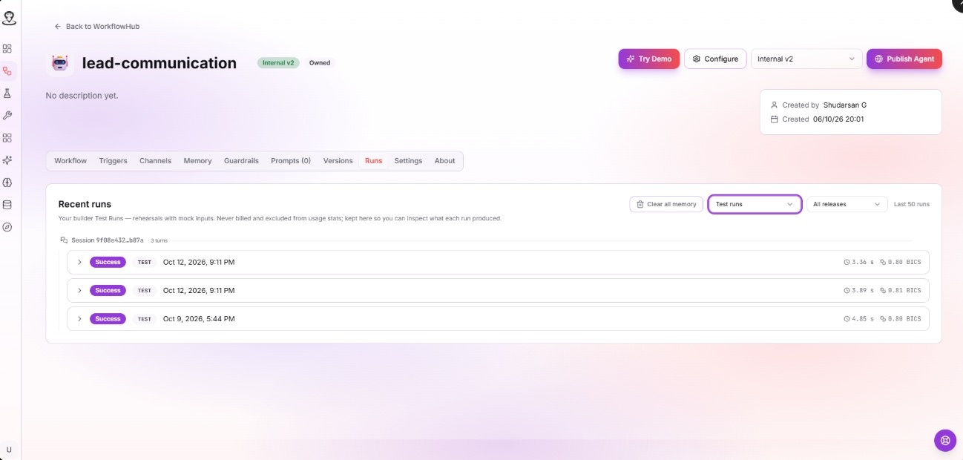Image resolution: width=963 pixels, height=460 pixels.
Task: Go back to WorkflowHub
Action: pyautogui.click(x=97, y=26)
